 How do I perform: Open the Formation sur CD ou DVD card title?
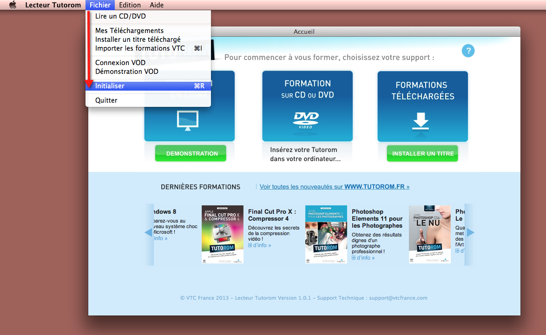click(308, 89)
